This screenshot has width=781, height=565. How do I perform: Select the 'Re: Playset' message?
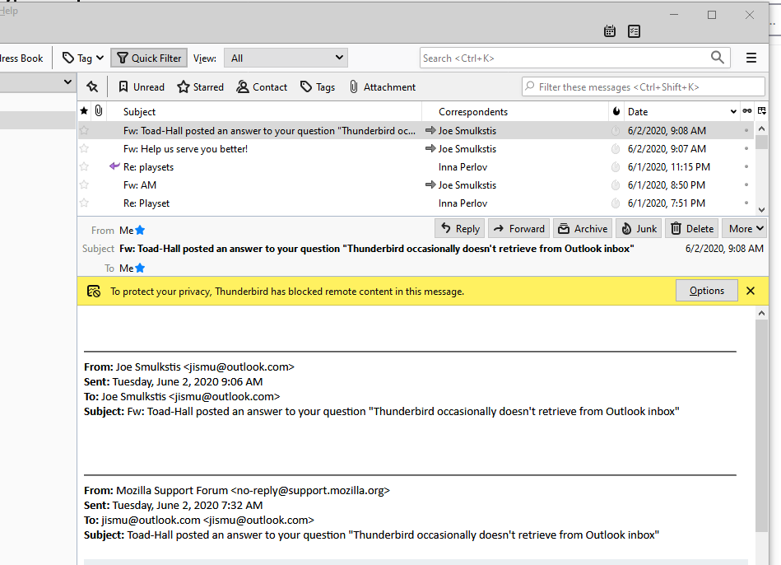pos(416,203)
